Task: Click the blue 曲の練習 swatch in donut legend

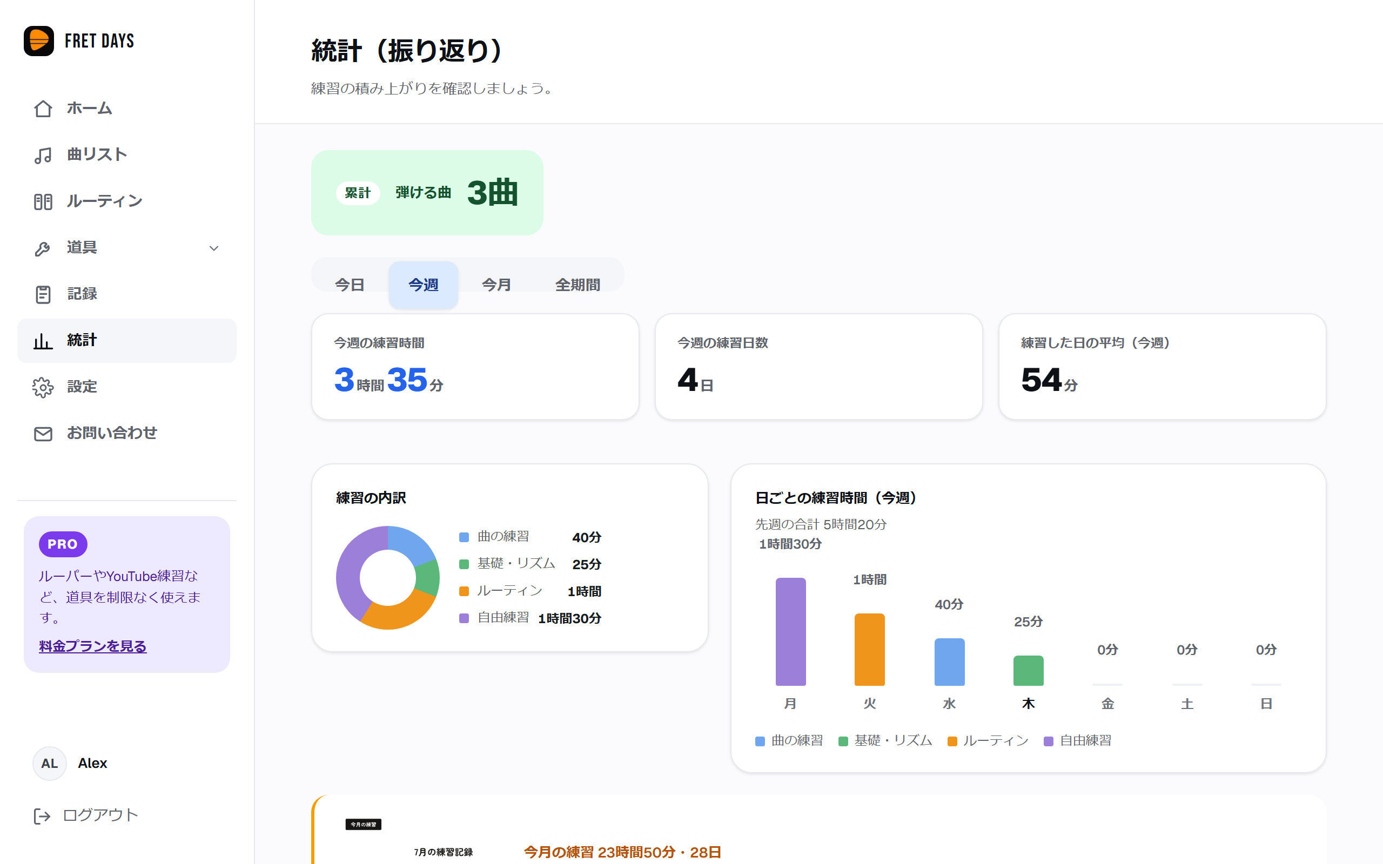Action: pos(464,537)
